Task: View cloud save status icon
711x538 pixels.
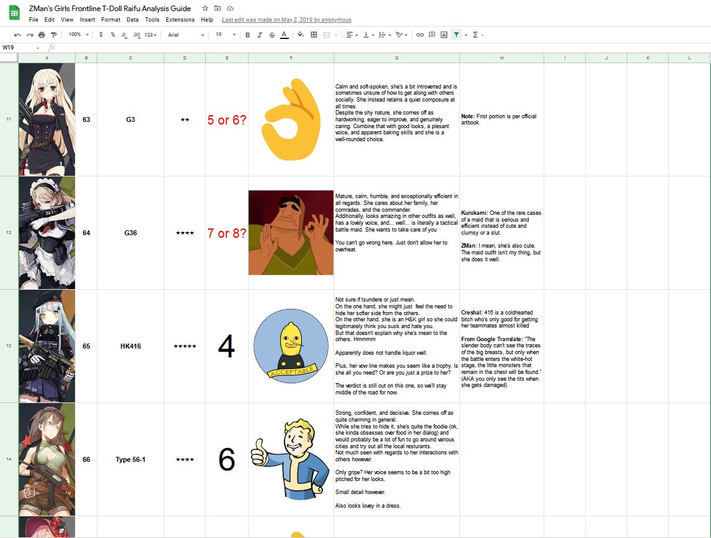Action: coord(231,8)
